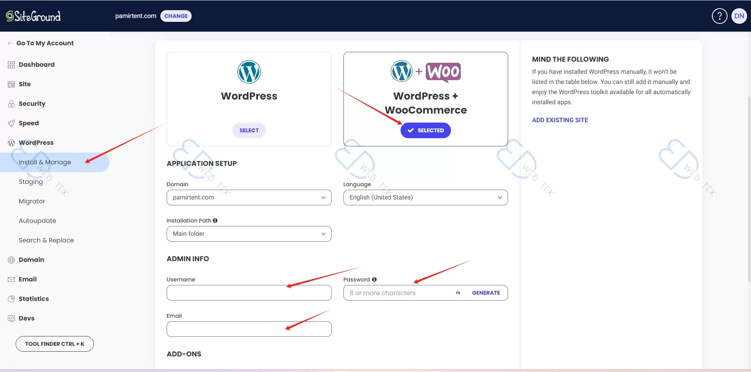The height and width of the screenshot is (372, 751).
Task: Click the APPLICATION SETUP heading
Action: click(x=201, y=164)
